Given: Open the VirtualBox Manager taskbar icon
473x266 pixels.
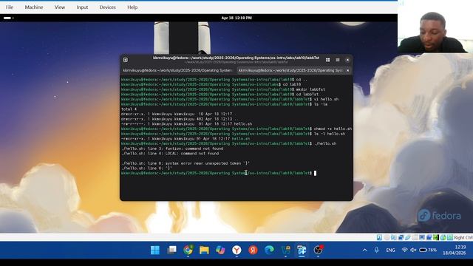Looking at the screenshot, I should 285,250.
